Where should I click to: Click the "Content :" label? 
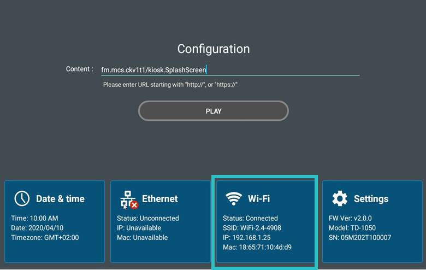pyautogui.click(x=79, y=69)
